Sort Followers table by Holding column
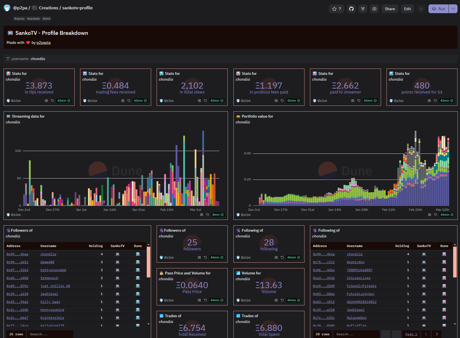Viewport: 460px width, 338px height. coord(96,246)
